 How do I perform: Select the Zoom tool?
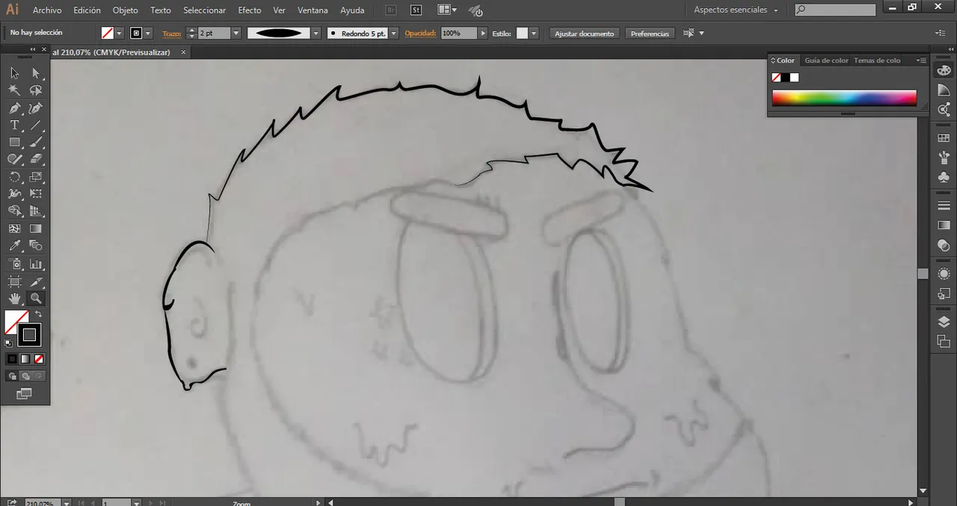pyautogui.click(x=35, y=298)
